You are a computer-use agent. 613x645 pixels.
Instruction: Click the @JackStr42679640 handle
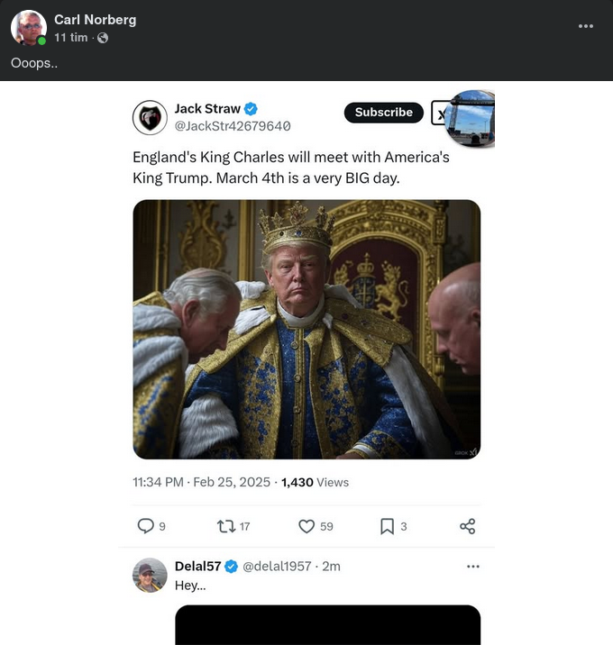tap(233, 126)
